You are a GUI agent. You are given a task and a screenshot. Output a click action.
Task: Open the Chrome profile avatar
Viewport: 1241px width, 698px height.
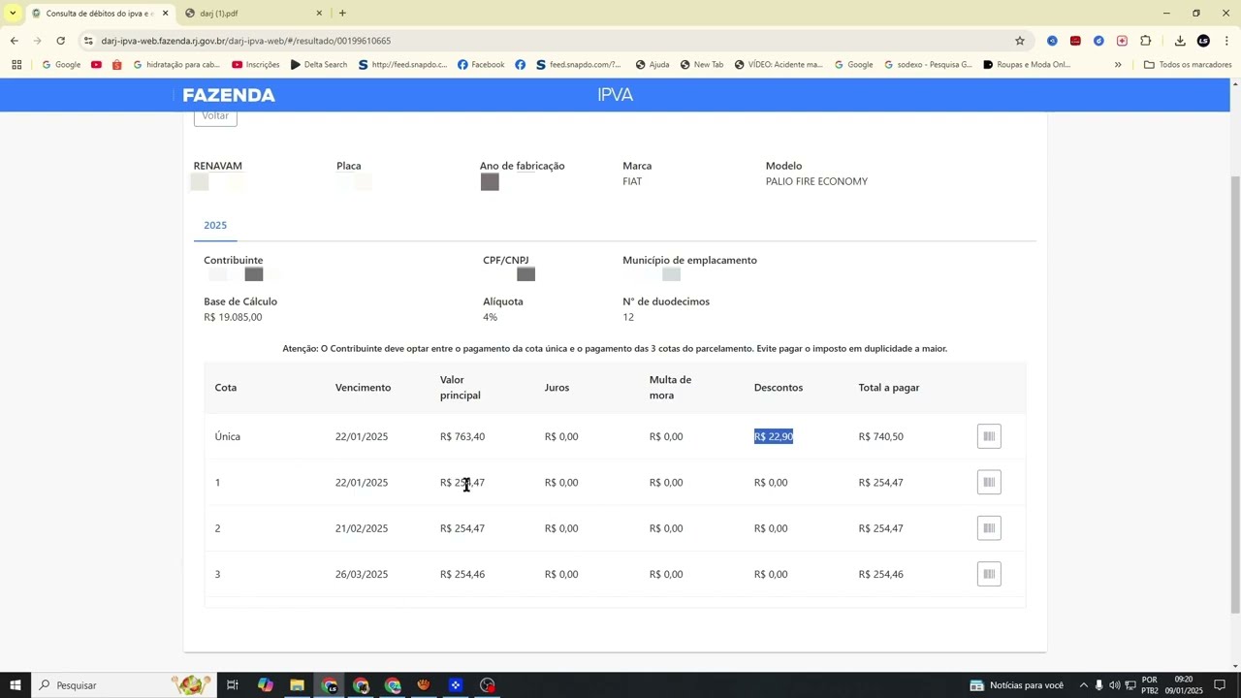tap(1203, 41)
